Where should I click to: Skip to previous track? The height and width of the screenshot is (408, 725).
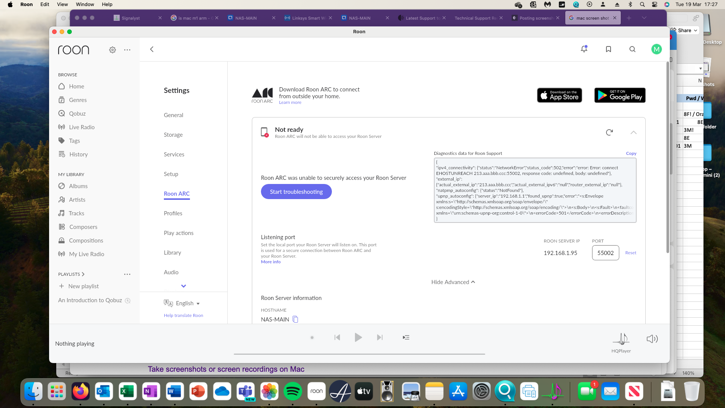coord(337,338)
